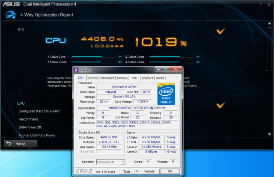This screenshot has width=274, height=177.
Task: Open the About tab in CPU-Z
Action: pos(160,78)
